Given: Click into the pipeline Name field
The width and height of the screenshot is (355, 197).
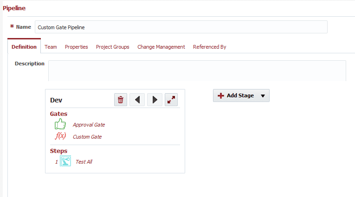Looking at the screenshot, I should tap(181, 27).
